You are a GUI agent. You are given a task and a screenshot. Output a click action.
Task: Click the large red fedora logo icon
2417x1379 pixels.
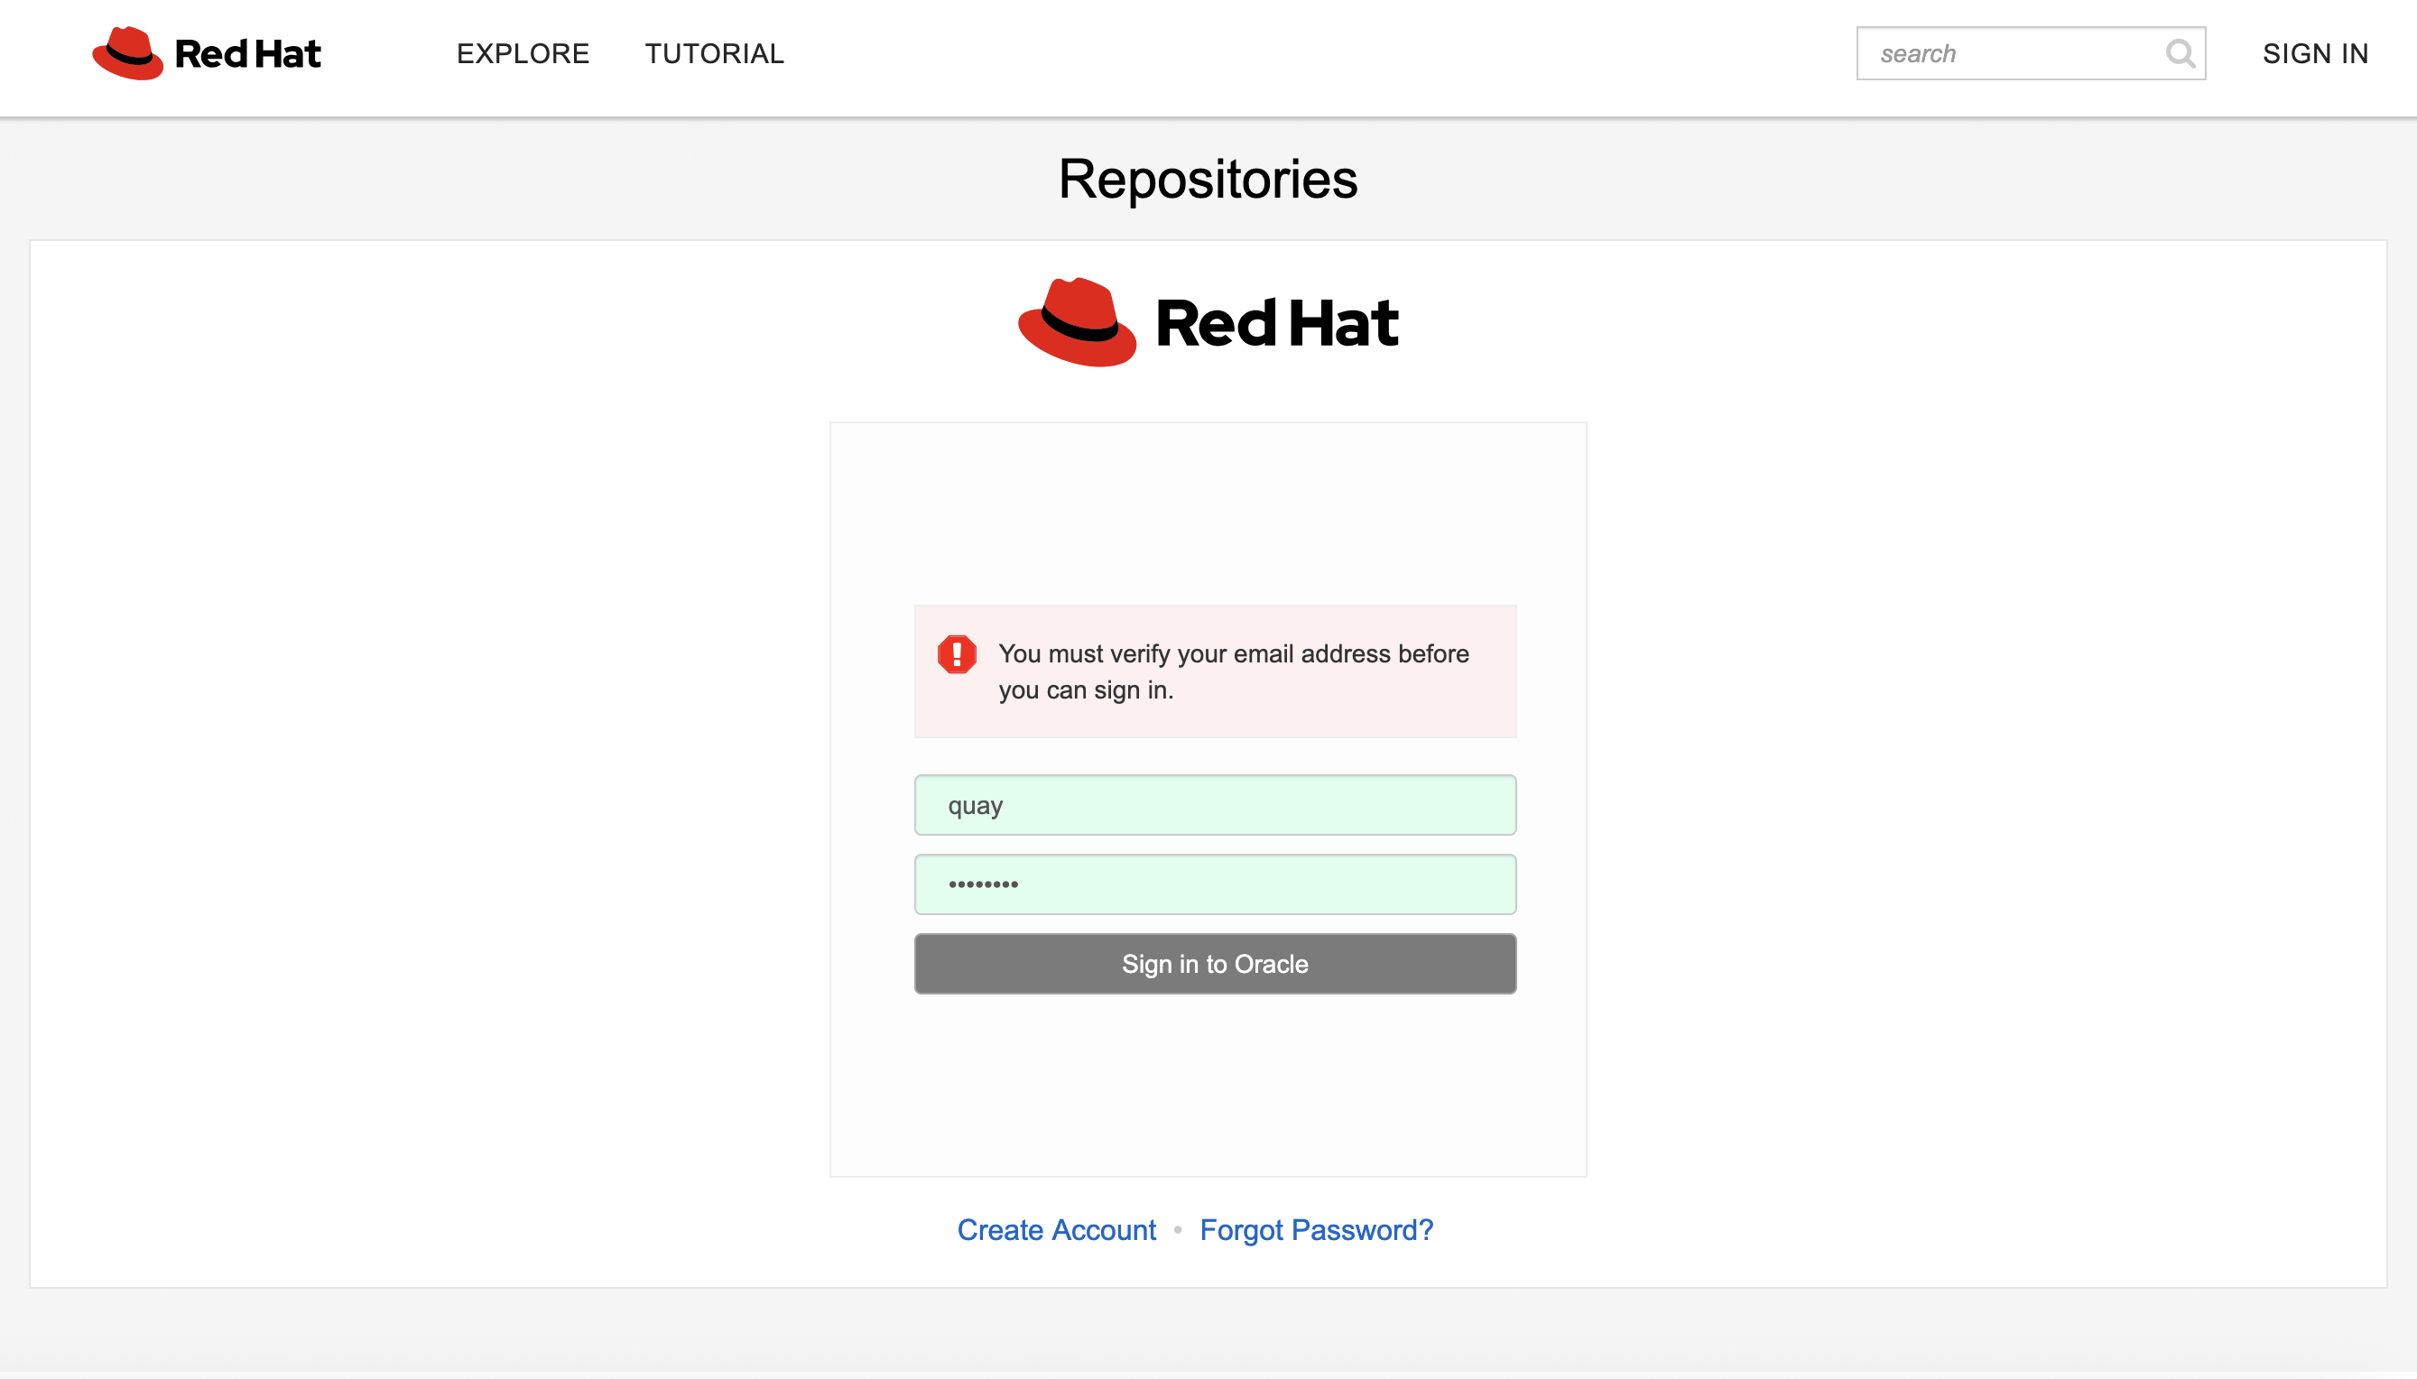coord(1077,322)
